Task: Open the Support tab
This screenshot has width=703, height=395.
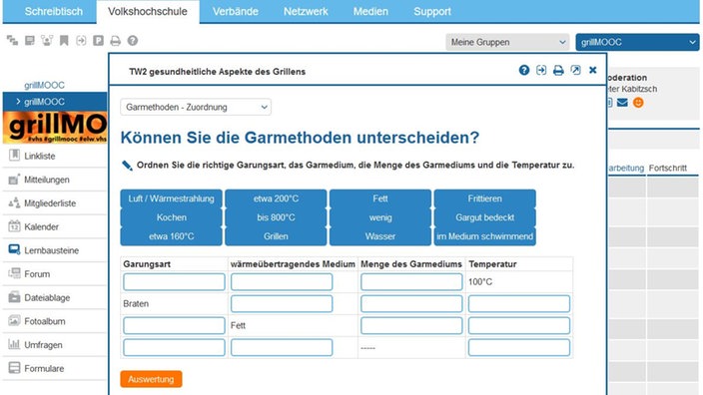Action: click(432, 11)
